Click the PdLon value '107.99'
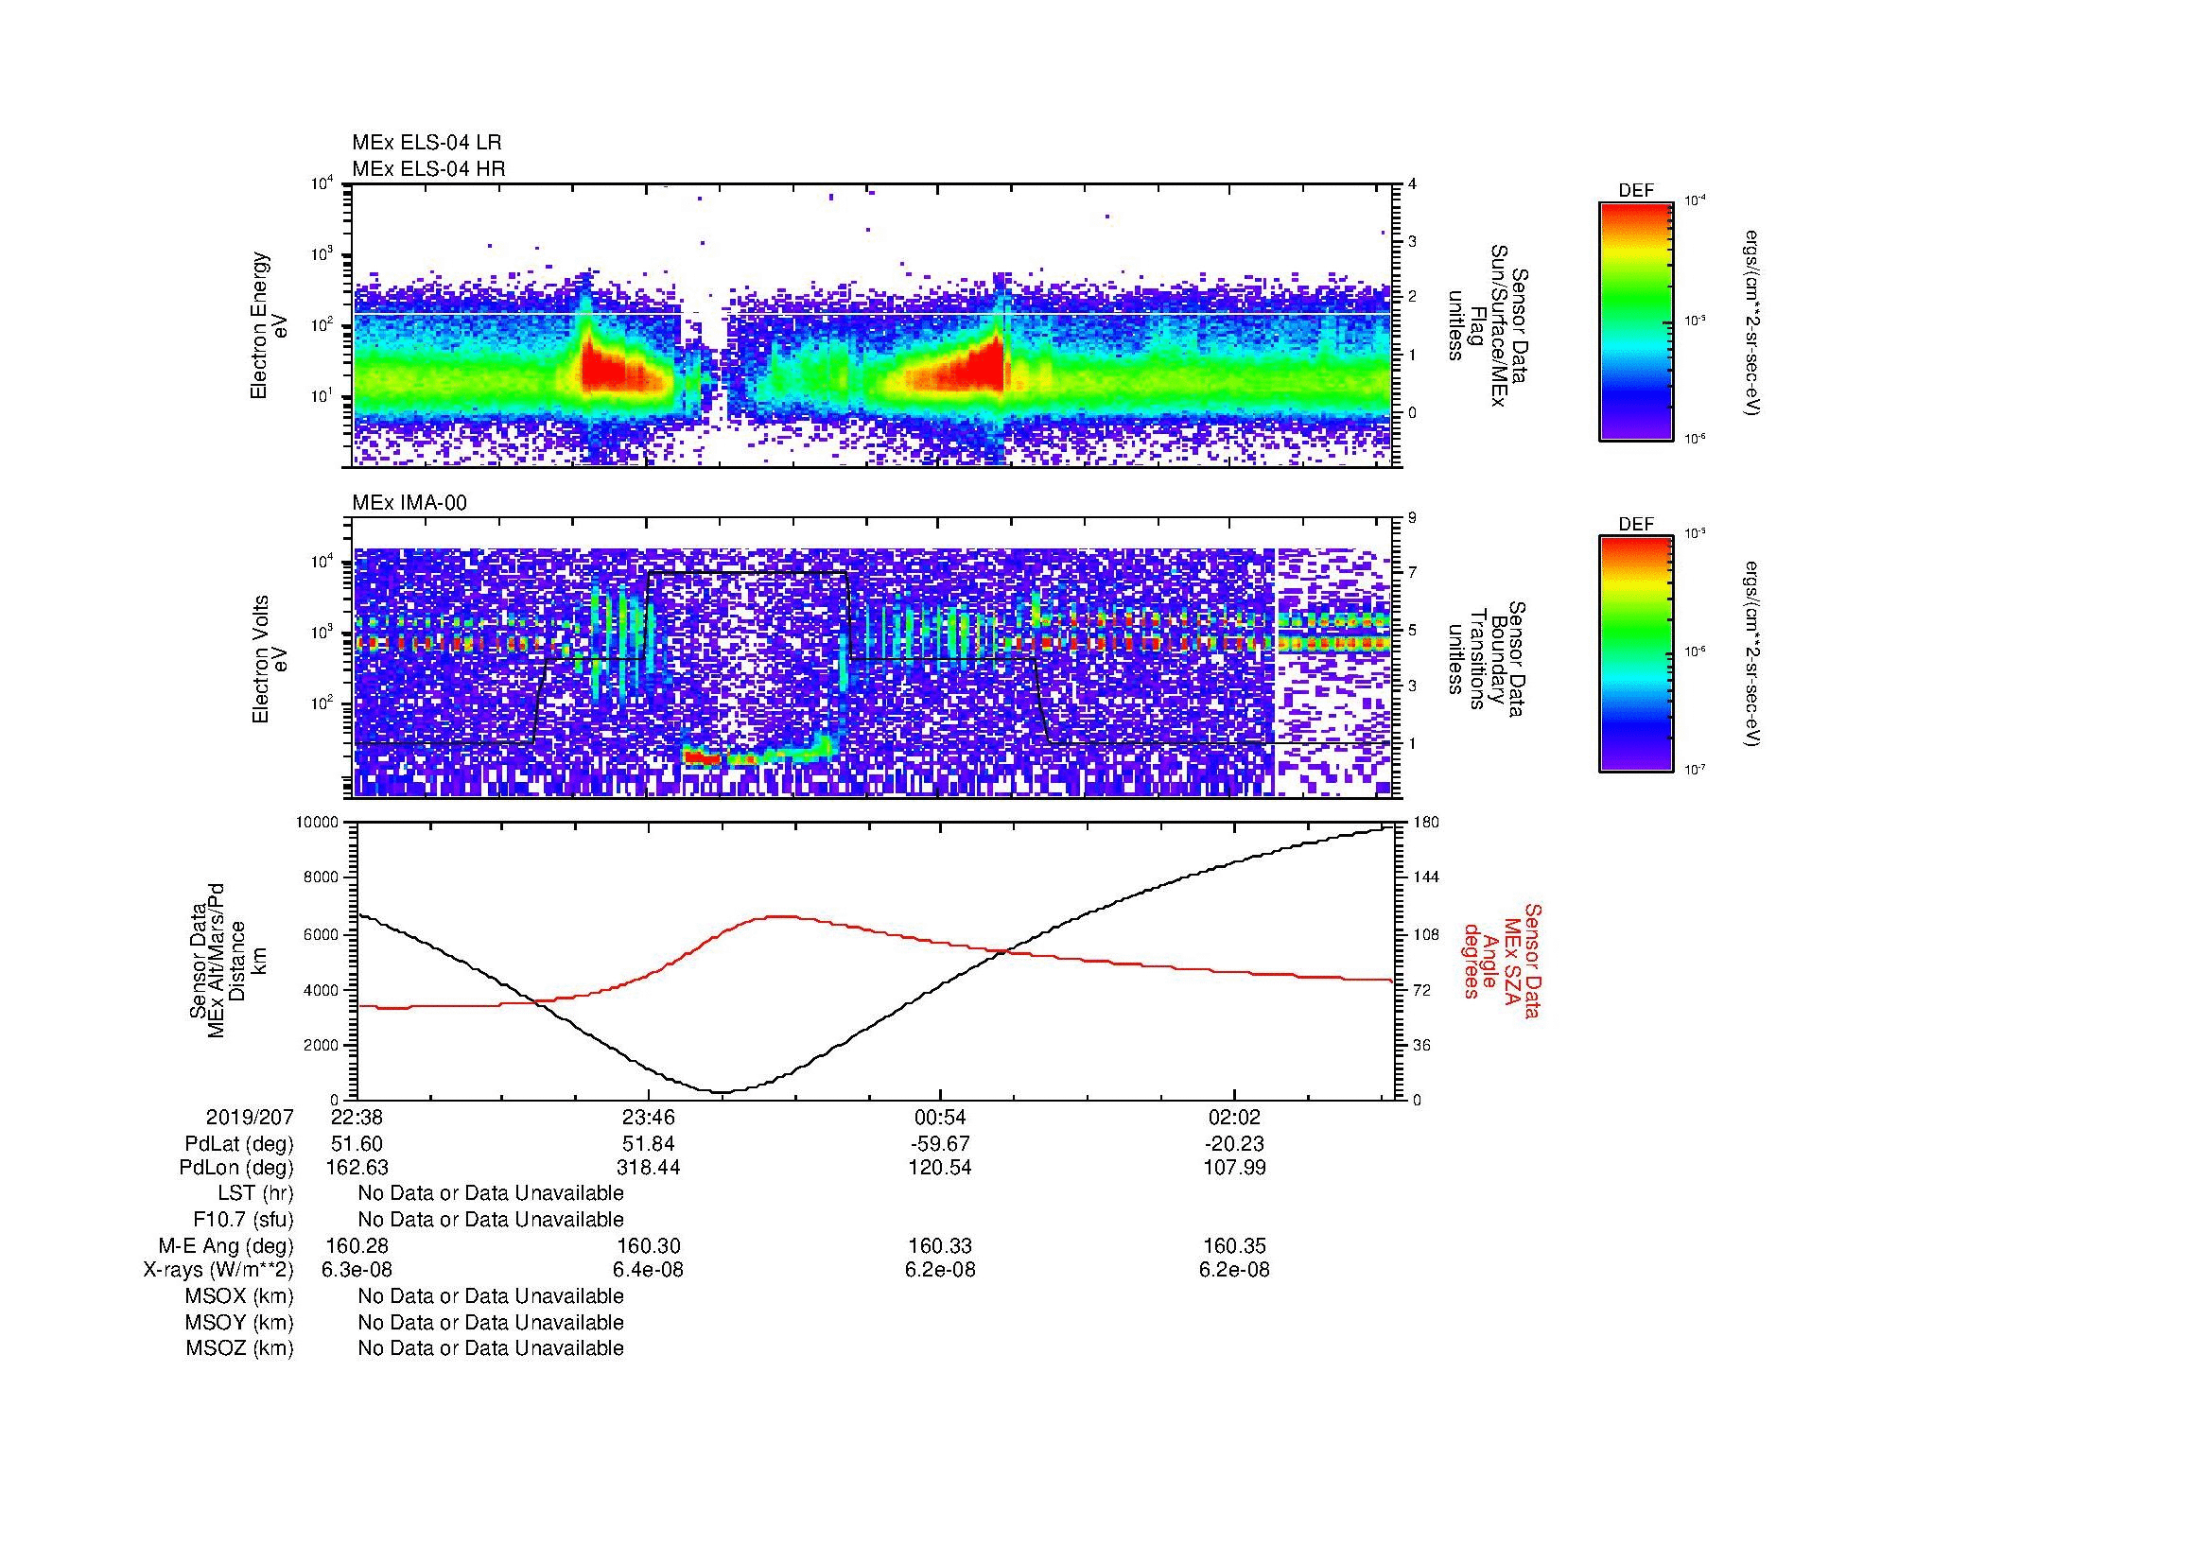 pos(1234,1168)
